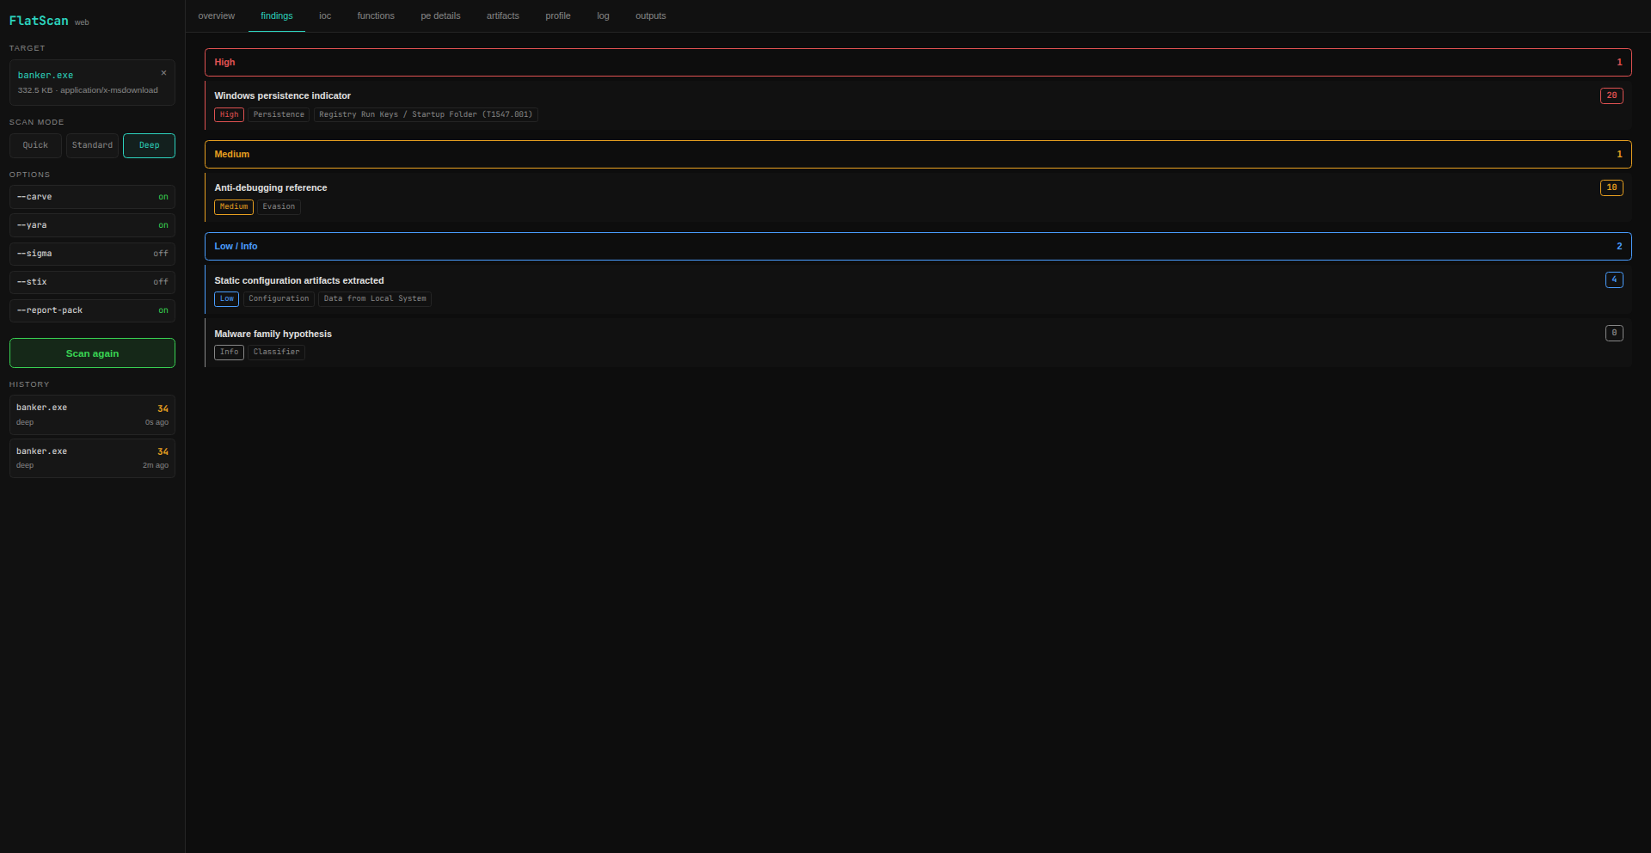Enable the --stix option
1651x853 pixels.
coord(92,282)
